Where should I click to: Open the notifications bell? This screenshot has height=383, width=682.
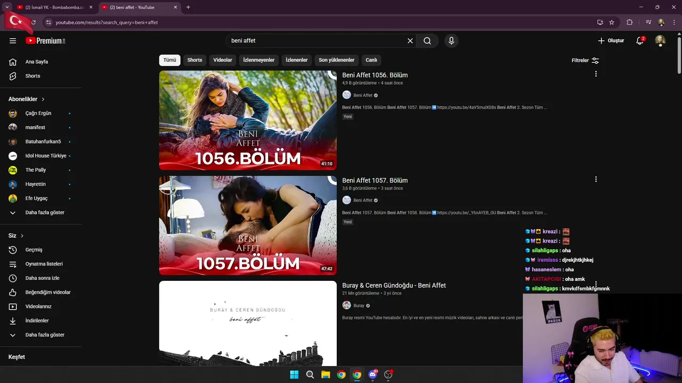tap(640, 40)
